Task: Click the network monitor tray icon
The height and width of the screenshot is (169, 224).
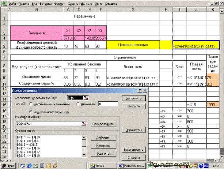Action: (196, 166)
